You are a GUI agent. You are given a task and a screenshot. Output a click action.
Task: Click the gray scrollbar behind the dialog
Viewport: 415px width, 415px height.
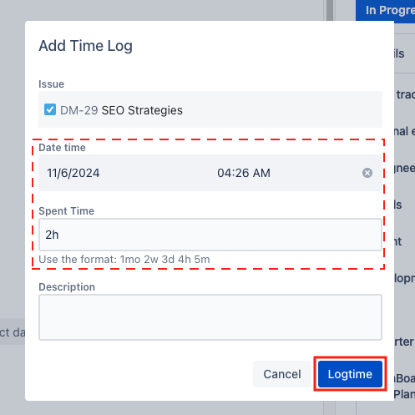coord(330,10)
